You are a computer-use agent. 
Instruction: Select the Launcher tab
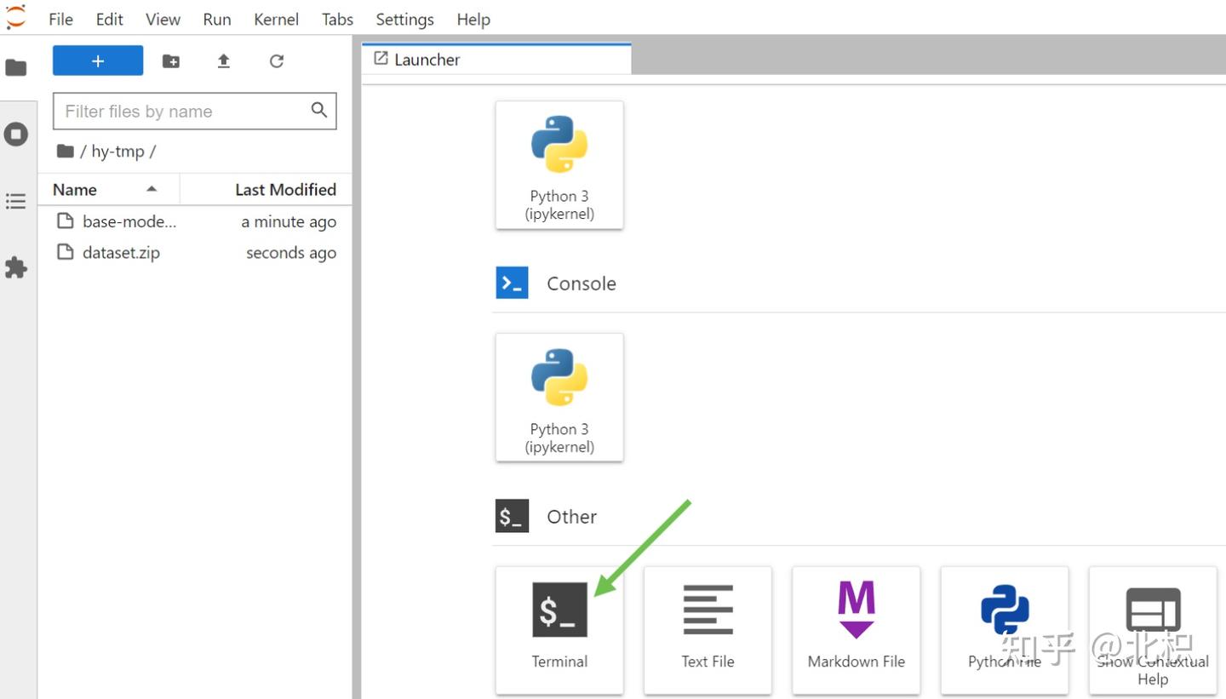[496, 60]
